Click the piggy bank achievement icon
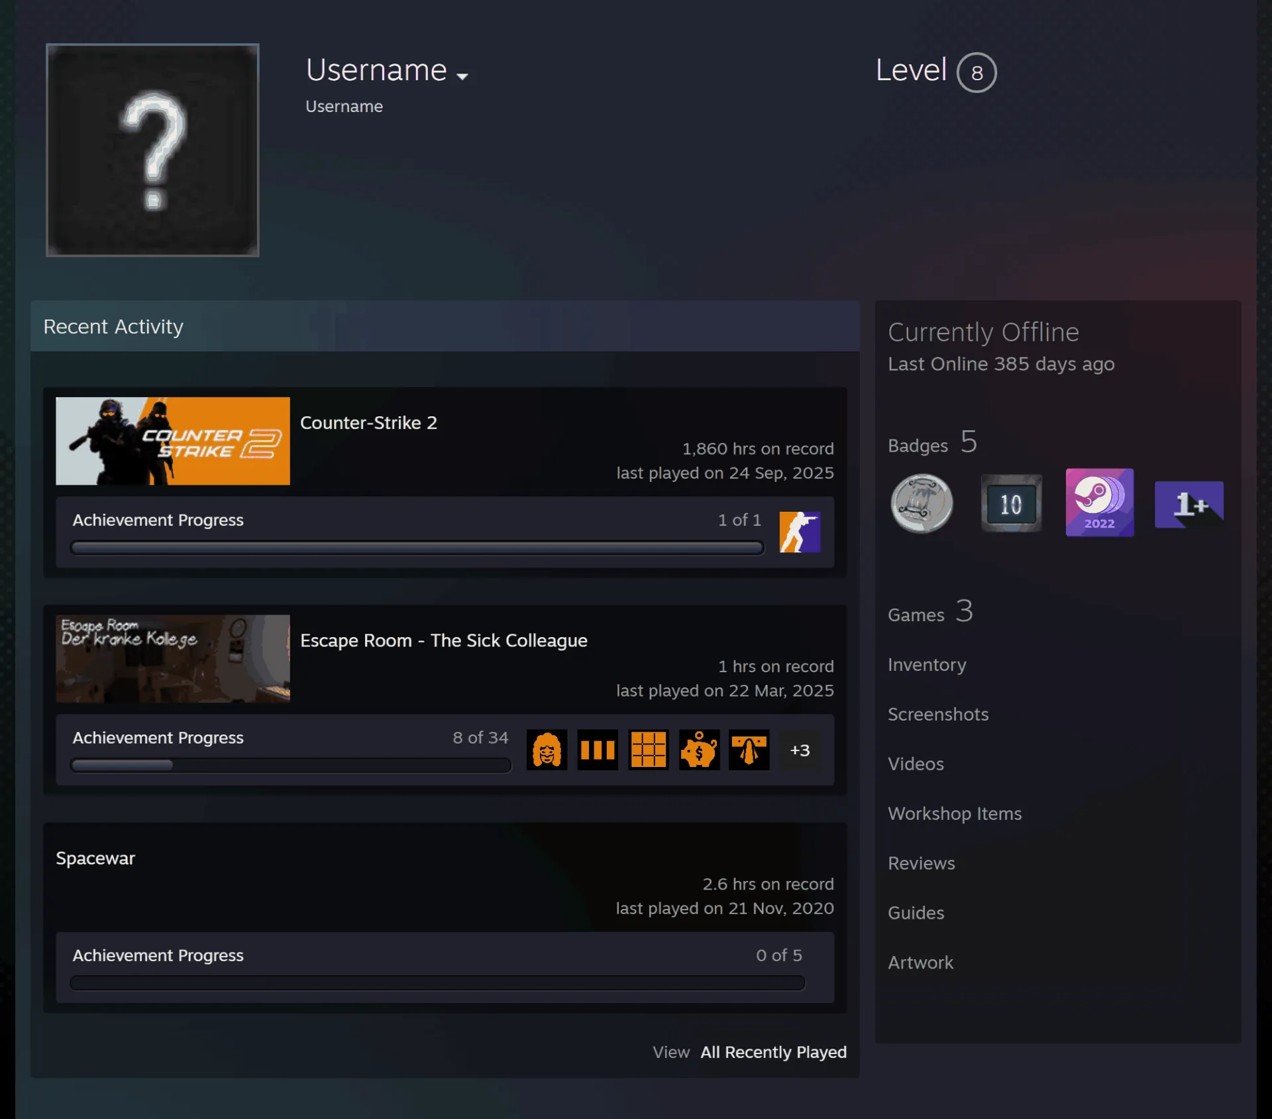The height and width of the screenshot is (1119, 1272). tap(699, 750)
